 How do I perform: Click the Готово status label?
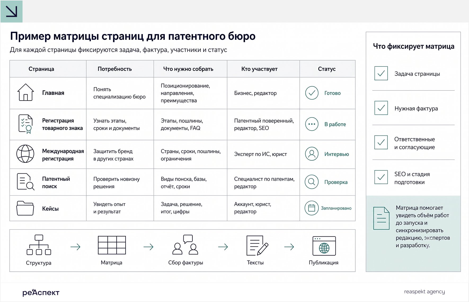pyautogui.click(x=333, y=93)
